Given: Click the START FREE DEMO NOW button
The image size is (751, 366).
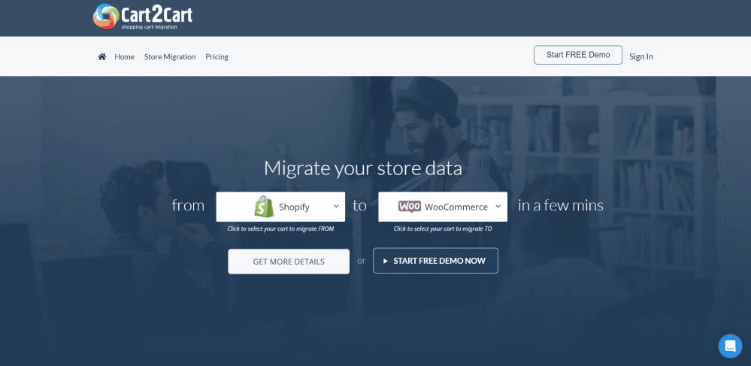Looking at the screenshot, I should click(435, 261).
